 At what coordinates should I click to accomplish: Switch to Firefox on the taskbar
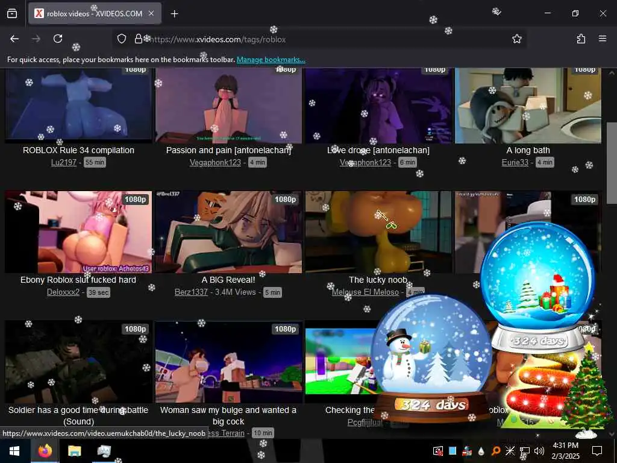[45, 451]
